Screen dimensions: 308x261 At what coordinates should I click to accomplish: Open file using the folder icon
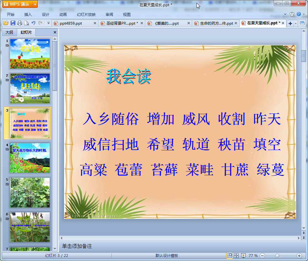coord(6,23)
